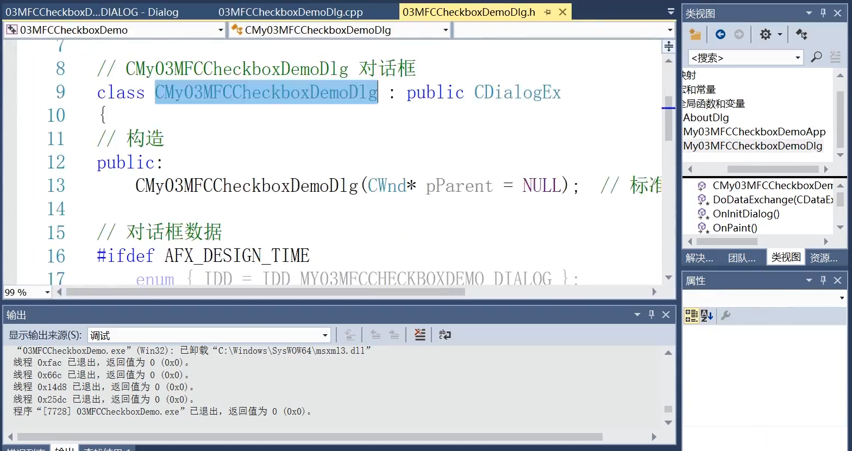The height and width of the screenshot is (451, 852).
Task: Click the editor horizontal scrollbar thumb
Action: 266,292
